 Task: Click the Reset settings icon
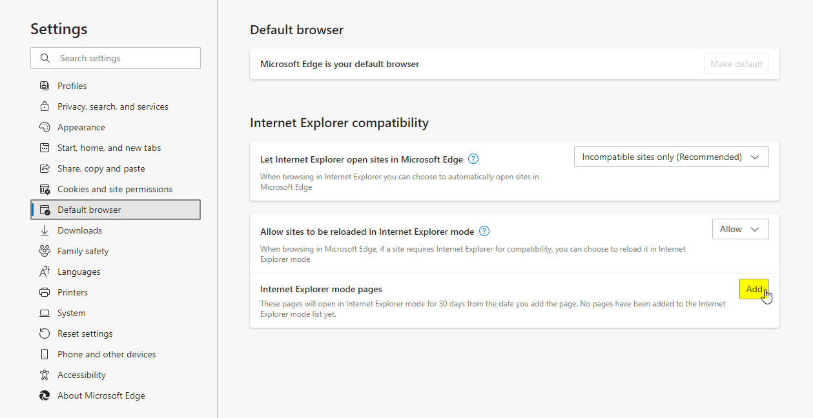(x=45, y=333)
